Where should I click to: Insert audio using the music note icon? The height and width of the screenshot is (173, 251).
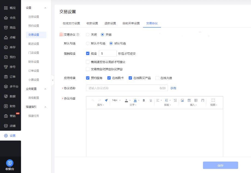[x=202, y=100]
